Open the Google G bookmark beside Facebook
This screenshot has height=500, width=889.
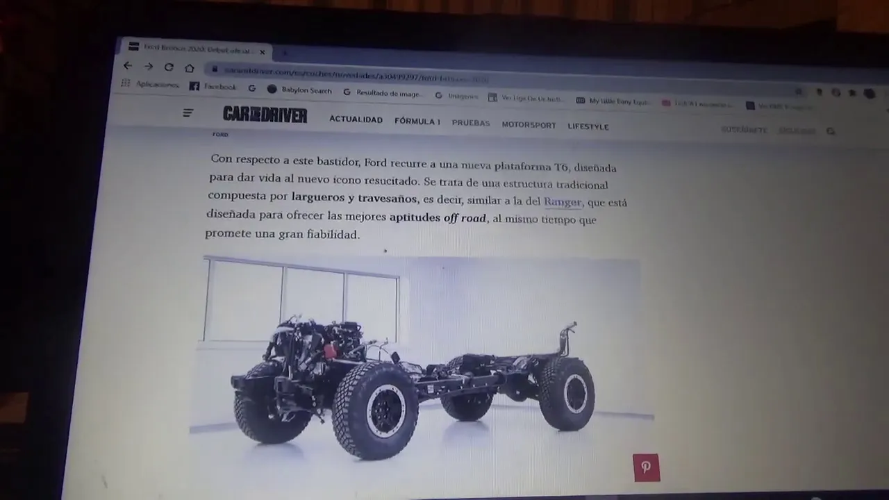(252, 88)
